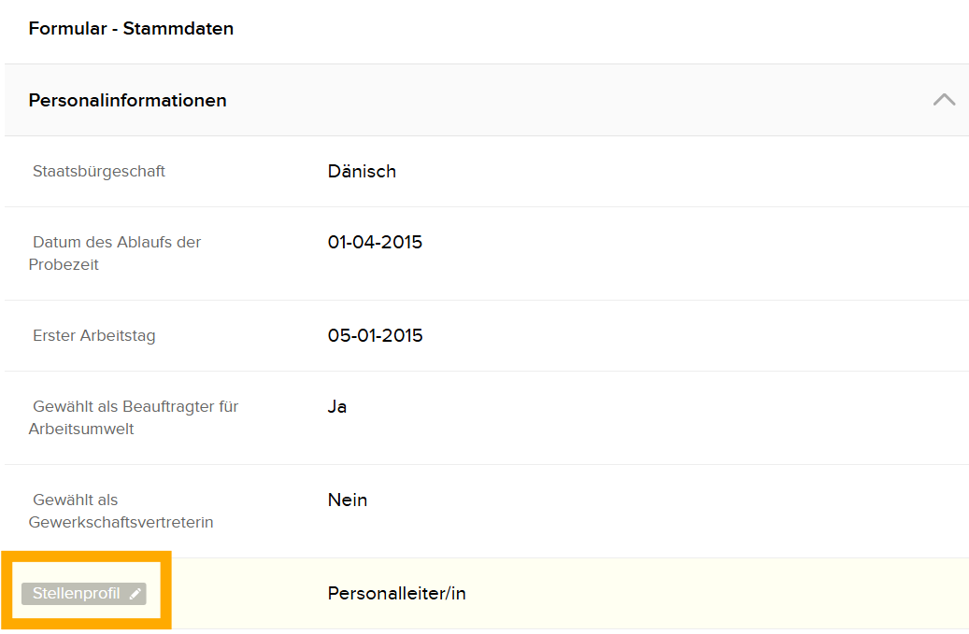Viewport: 969px width, 634px height.
Task: Click the Ja value for Arbeitsumwelt representative
Action: [335, 407]
